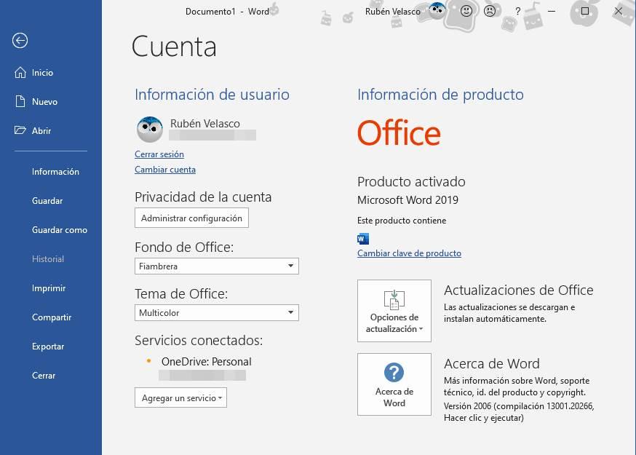
Task: Click the Cambiar cuenta link
Action: pyautogui.click(x=165, y=170)
